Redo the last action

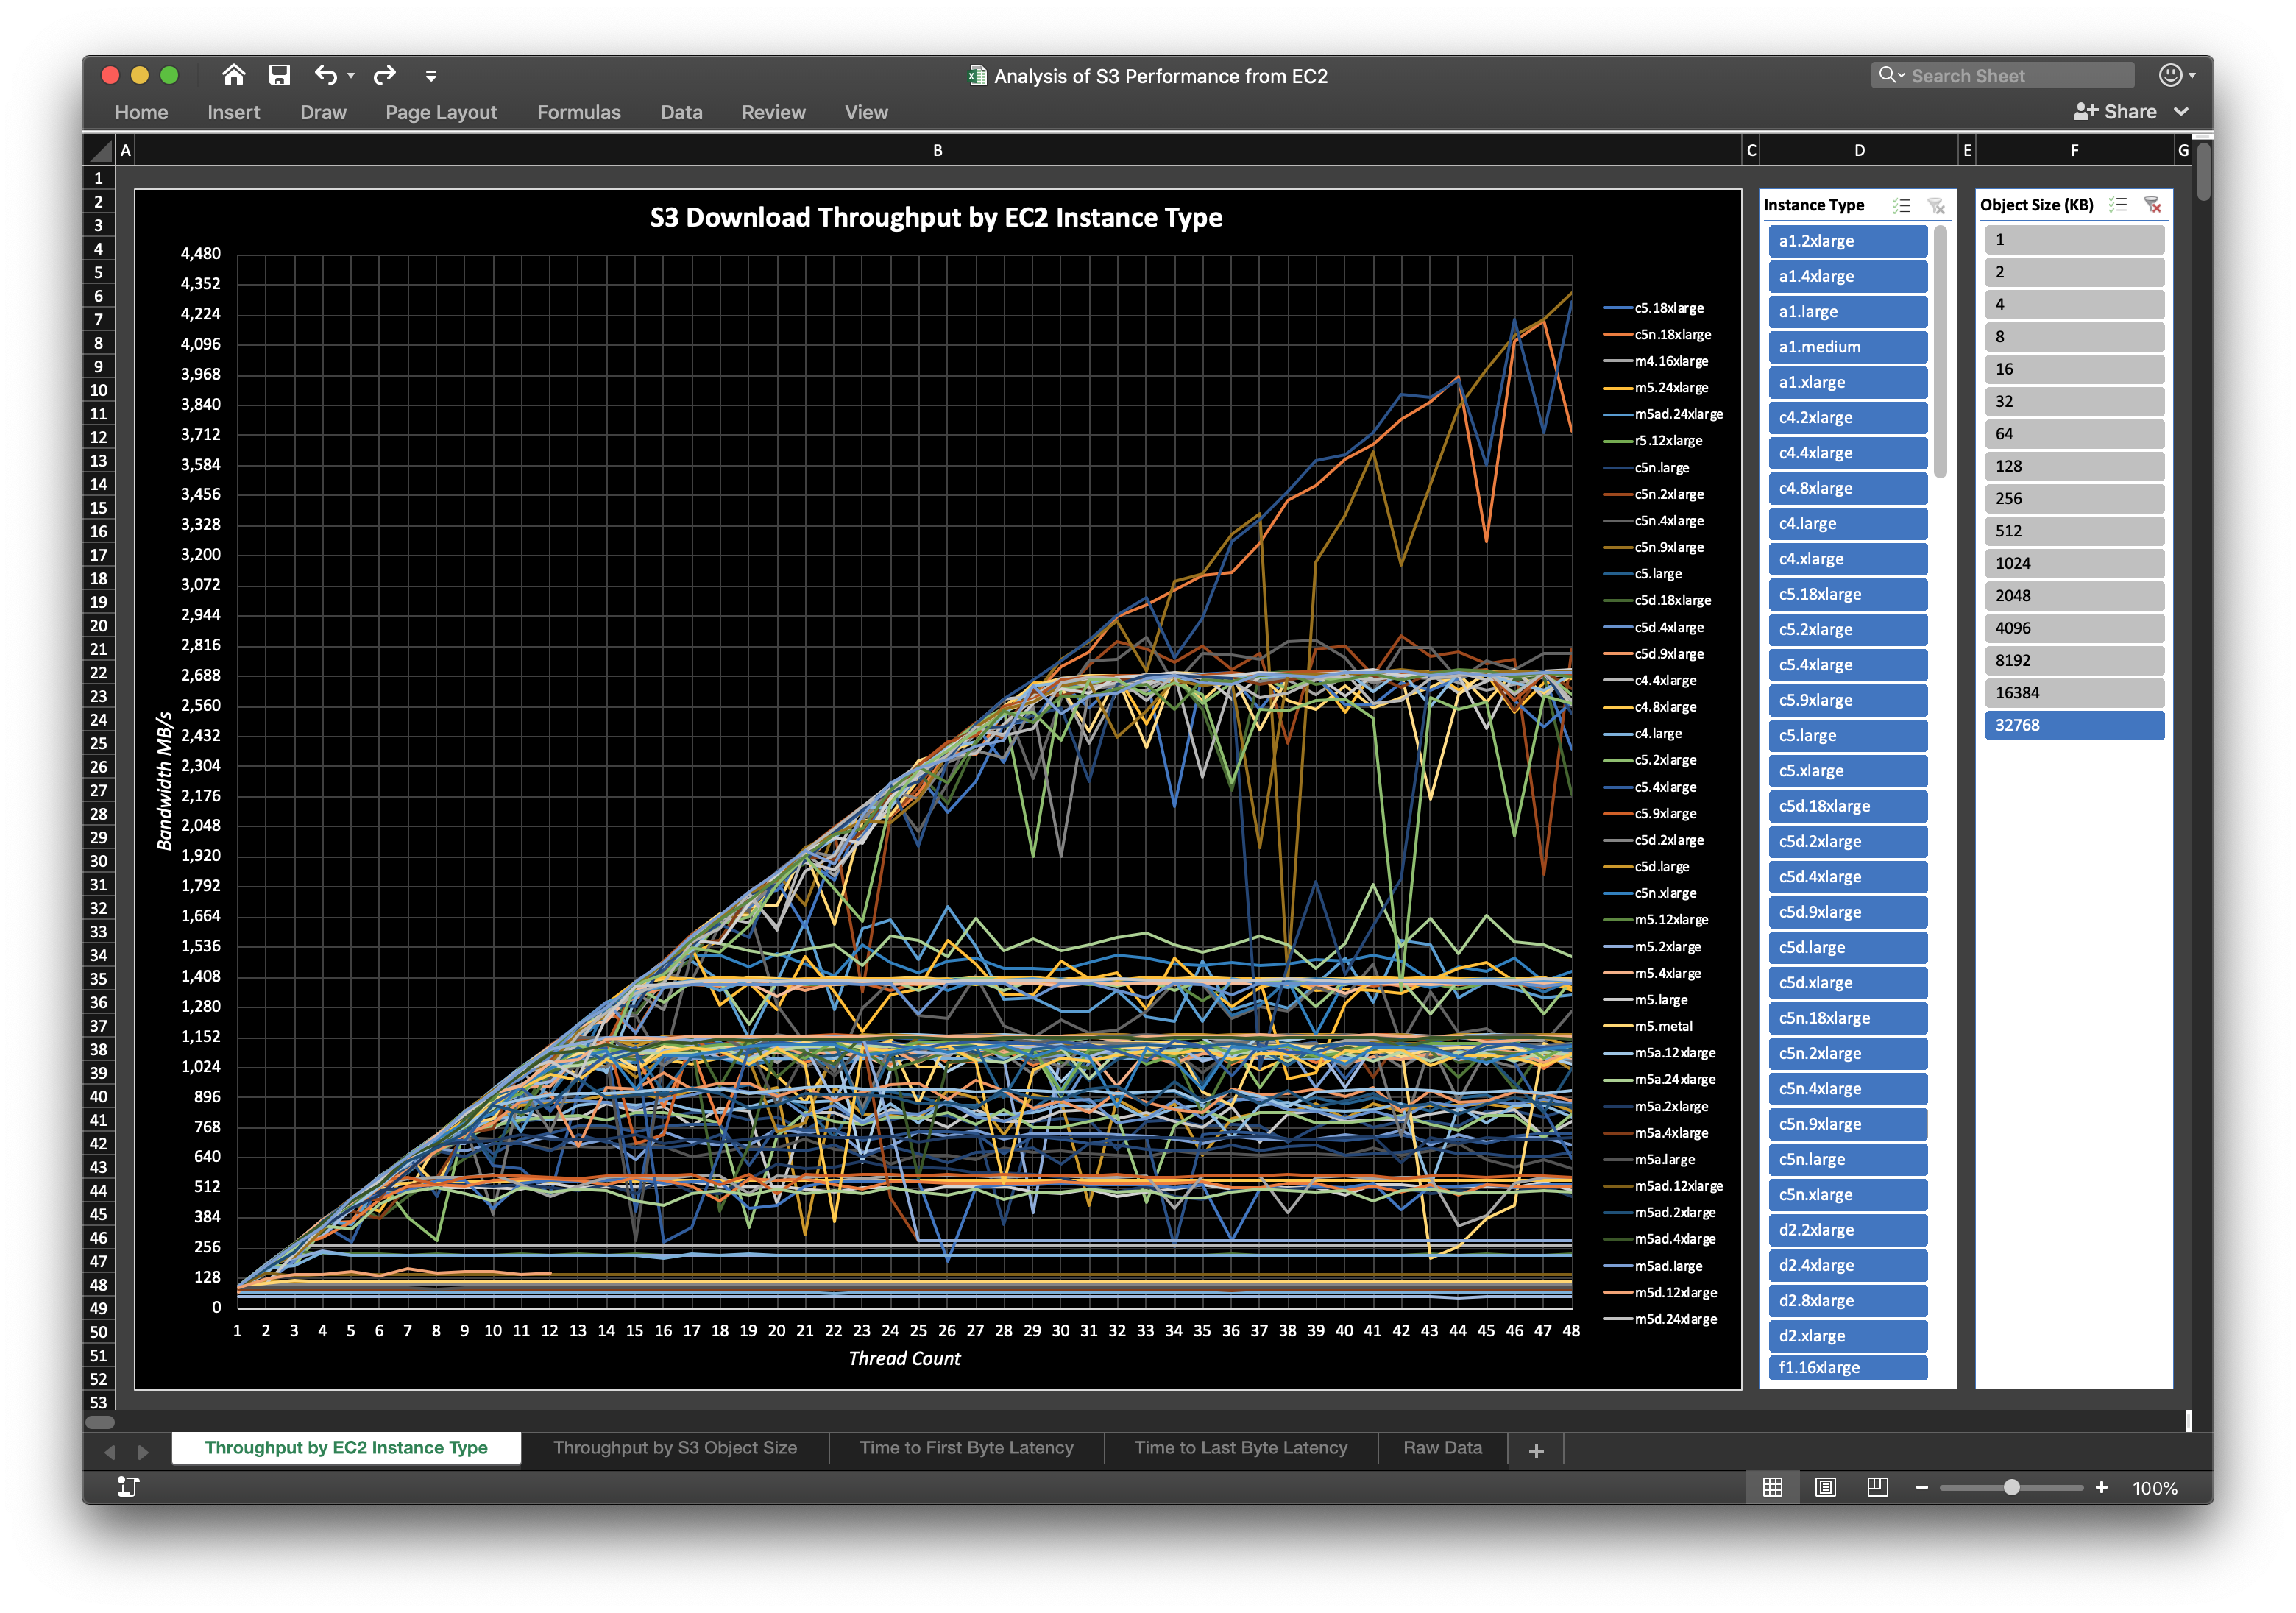384,75
